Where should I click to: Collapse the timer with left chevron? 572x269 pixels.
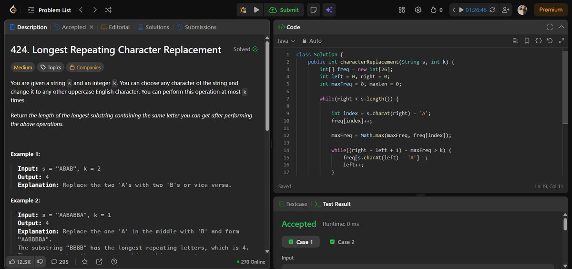(x=454, y=10)
